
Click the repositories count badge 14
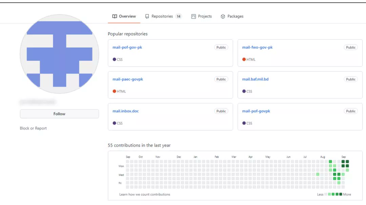coord(179,16)
